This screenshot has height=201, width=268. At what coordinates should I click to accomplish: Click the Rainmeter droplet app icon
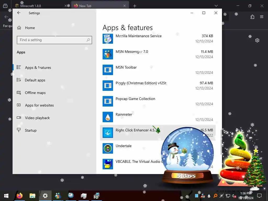108,117
